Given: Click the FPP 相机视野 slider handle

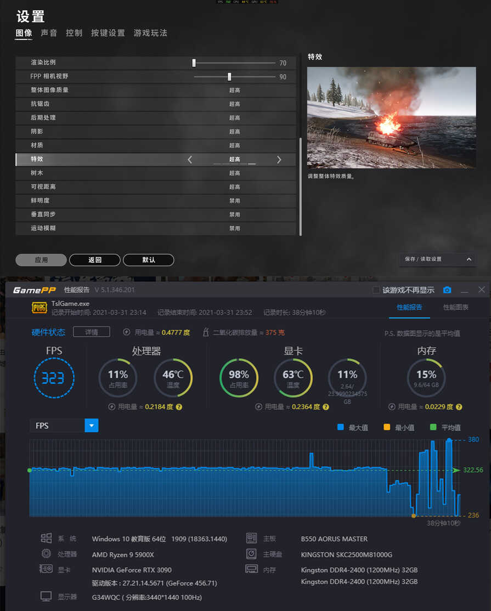Looking at the screenshot, I should [229, 77].
